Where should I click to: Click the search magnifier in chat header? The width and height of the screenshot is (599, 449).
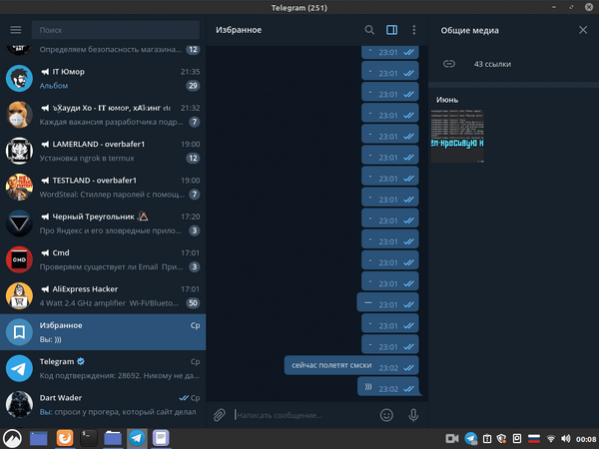(370, 30)
